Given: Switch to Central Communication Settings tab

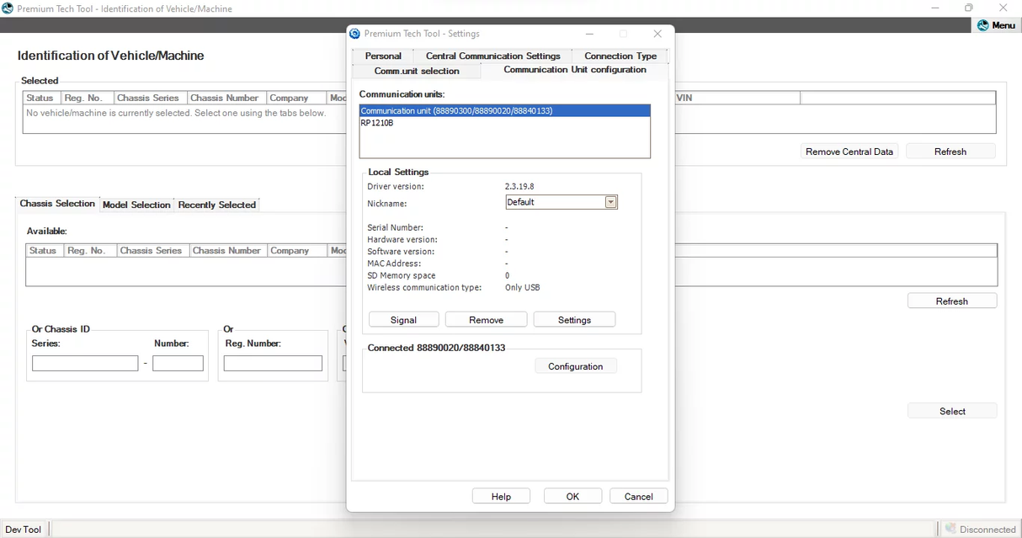Looking at the screenshot, I should (493, 56).
